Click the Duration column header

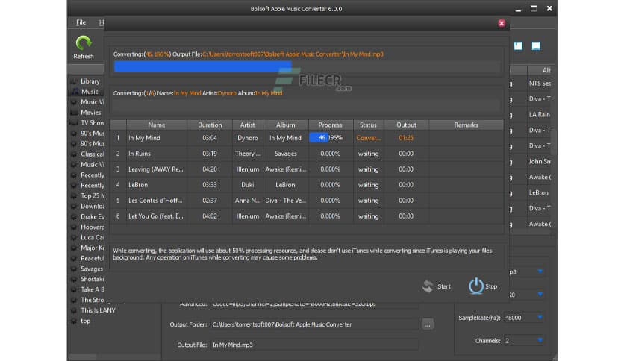tap(210, 125)
